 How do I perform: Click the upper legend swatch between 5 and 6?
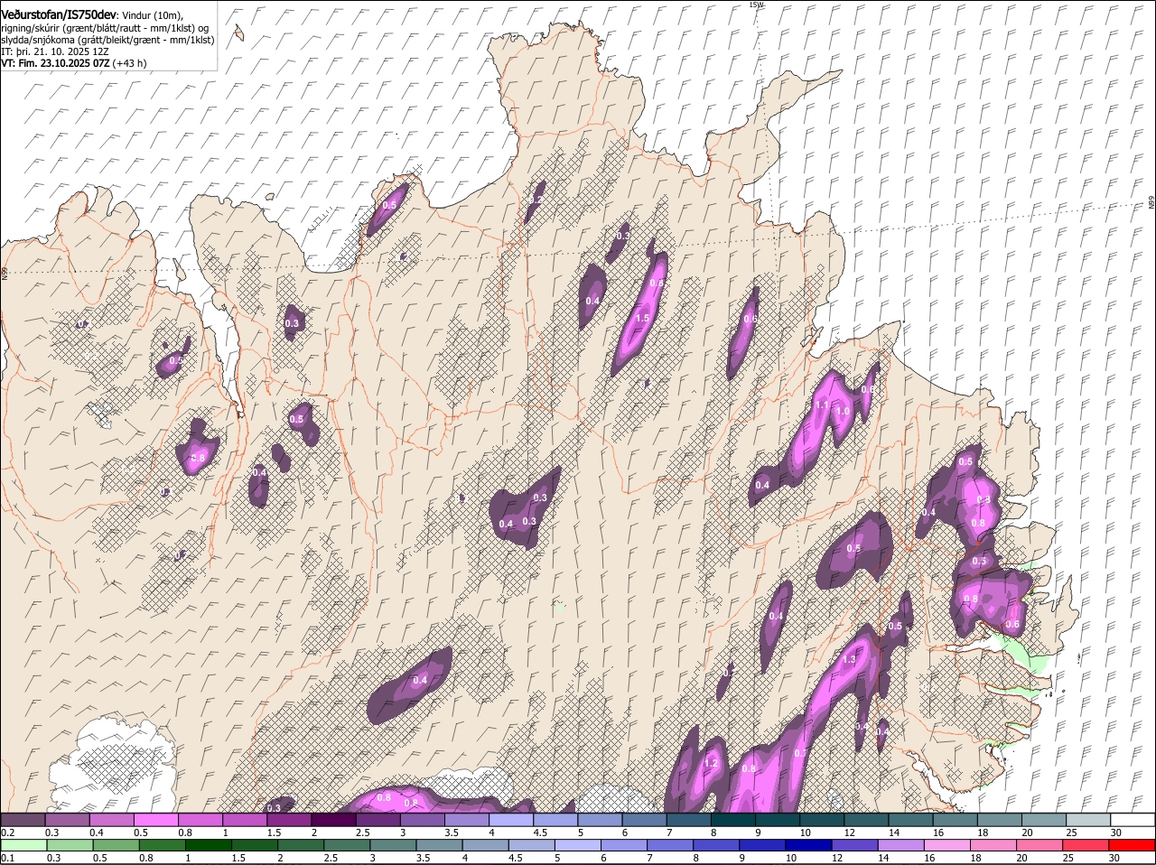point(599,819)
